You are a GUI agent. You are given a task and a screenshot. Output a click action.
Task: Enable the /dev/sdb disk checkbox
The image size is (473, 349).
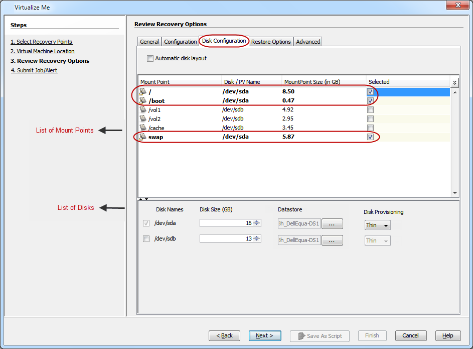coord(146,239)
